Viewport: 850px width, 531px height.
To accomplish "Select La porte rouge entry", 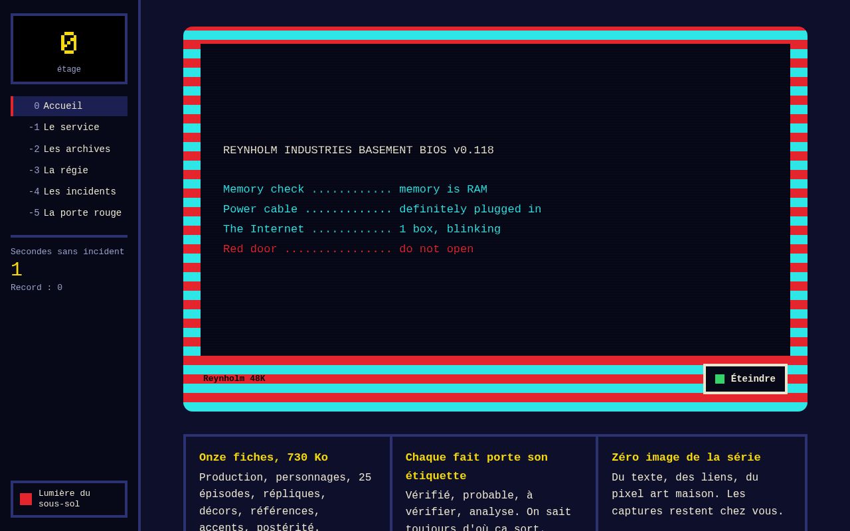I will [69, 213].
